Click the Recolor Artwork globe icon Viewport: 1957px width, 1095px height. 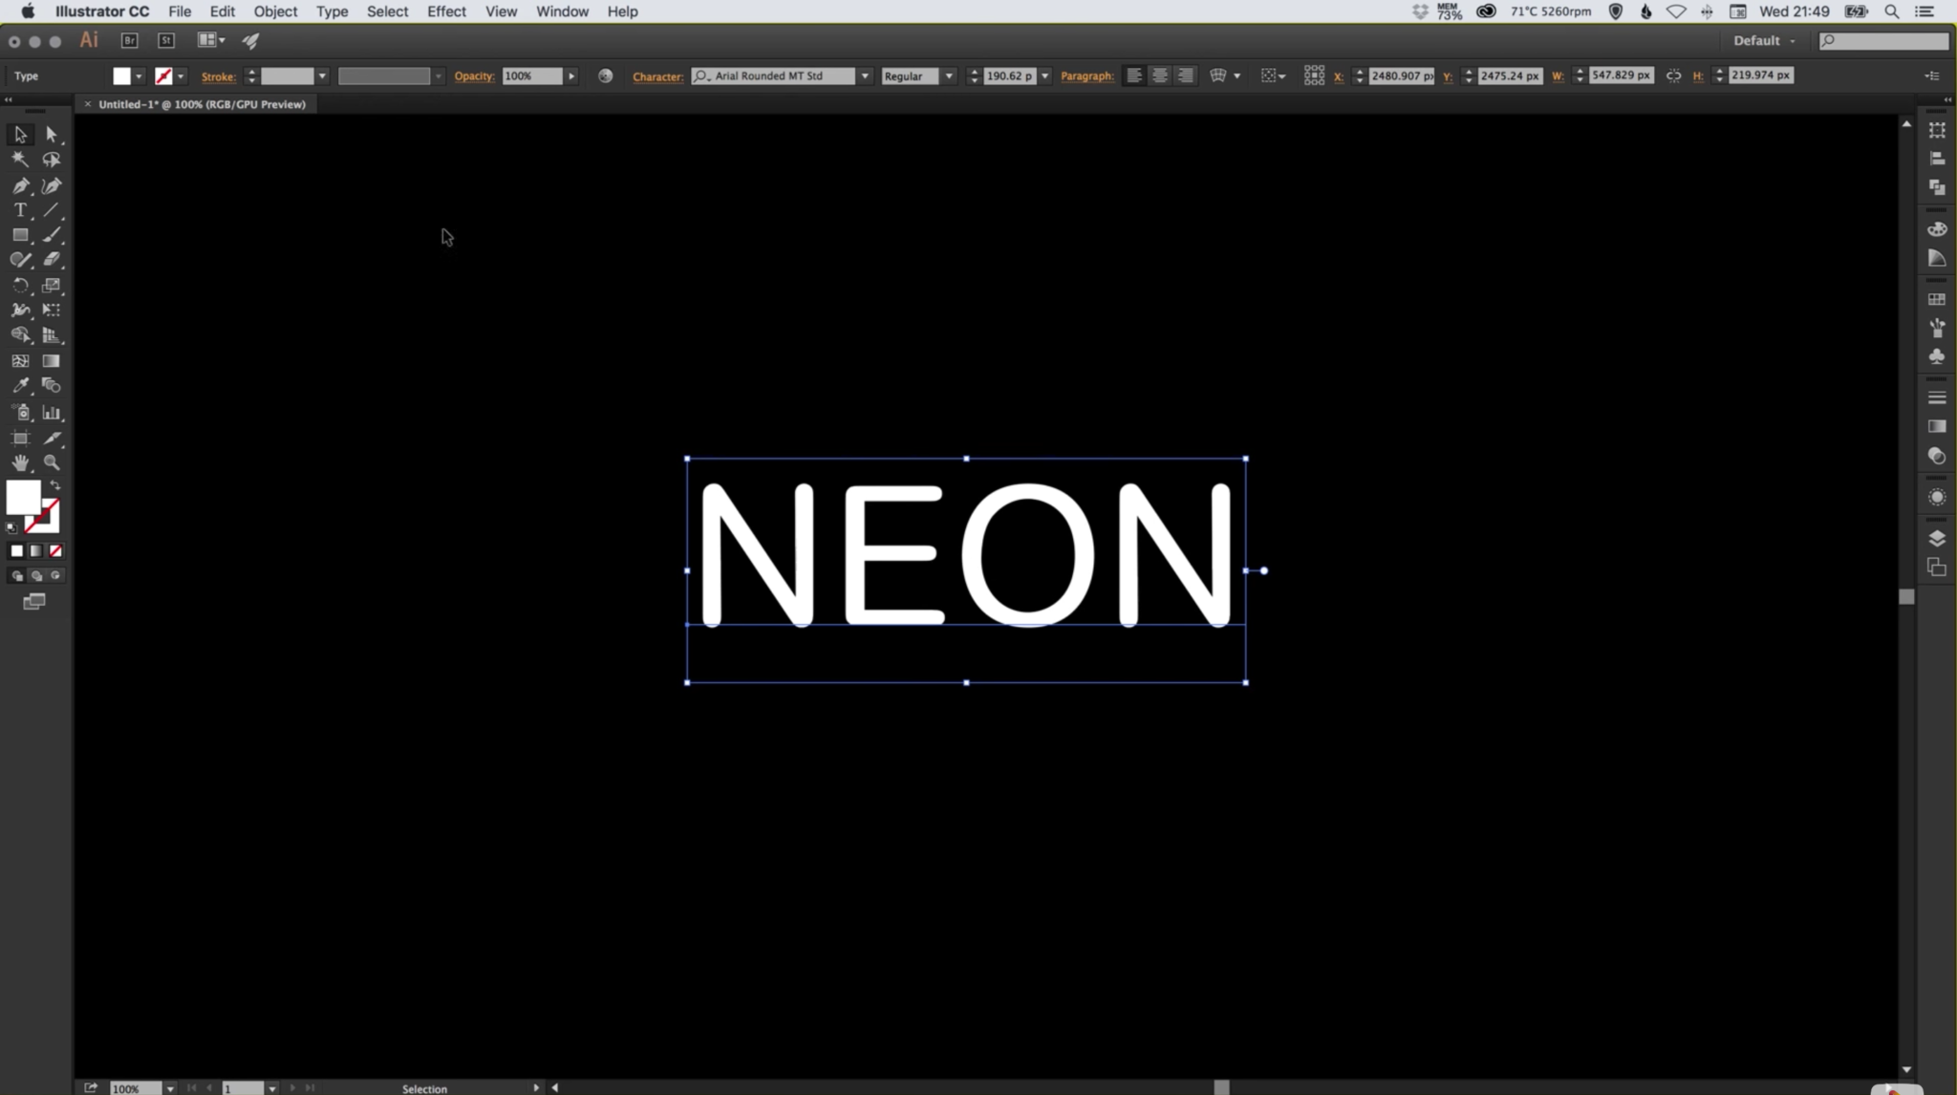pyautogui.click(x=606, y=75)
